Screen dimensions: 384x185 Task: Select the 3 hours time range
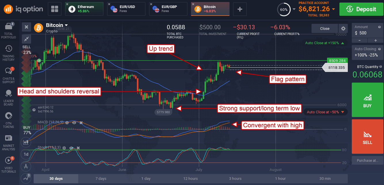[235, 178]
